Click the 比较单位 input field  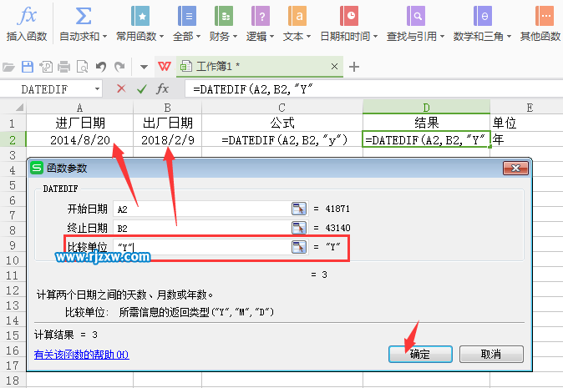click(203, 247)
